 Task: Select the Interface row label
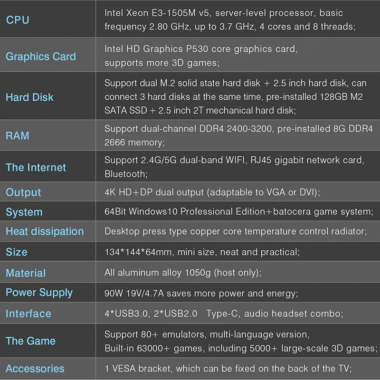[x=28, y=313]
